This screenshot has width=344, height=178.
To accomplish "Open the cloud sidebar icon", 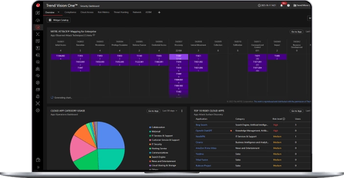I will (x=38, y=76).
